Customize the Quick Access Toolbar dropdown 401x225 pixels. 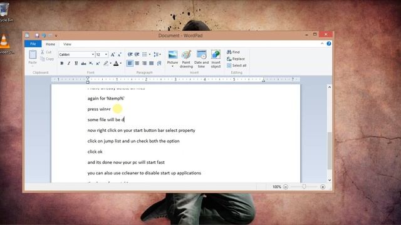click(56, 36)
